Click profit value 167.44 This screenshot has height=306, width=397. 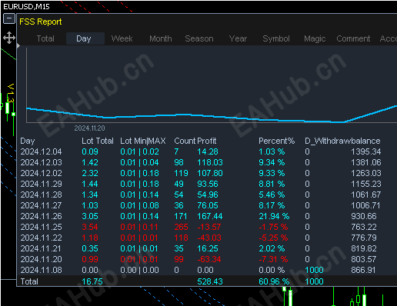point(210,216)
